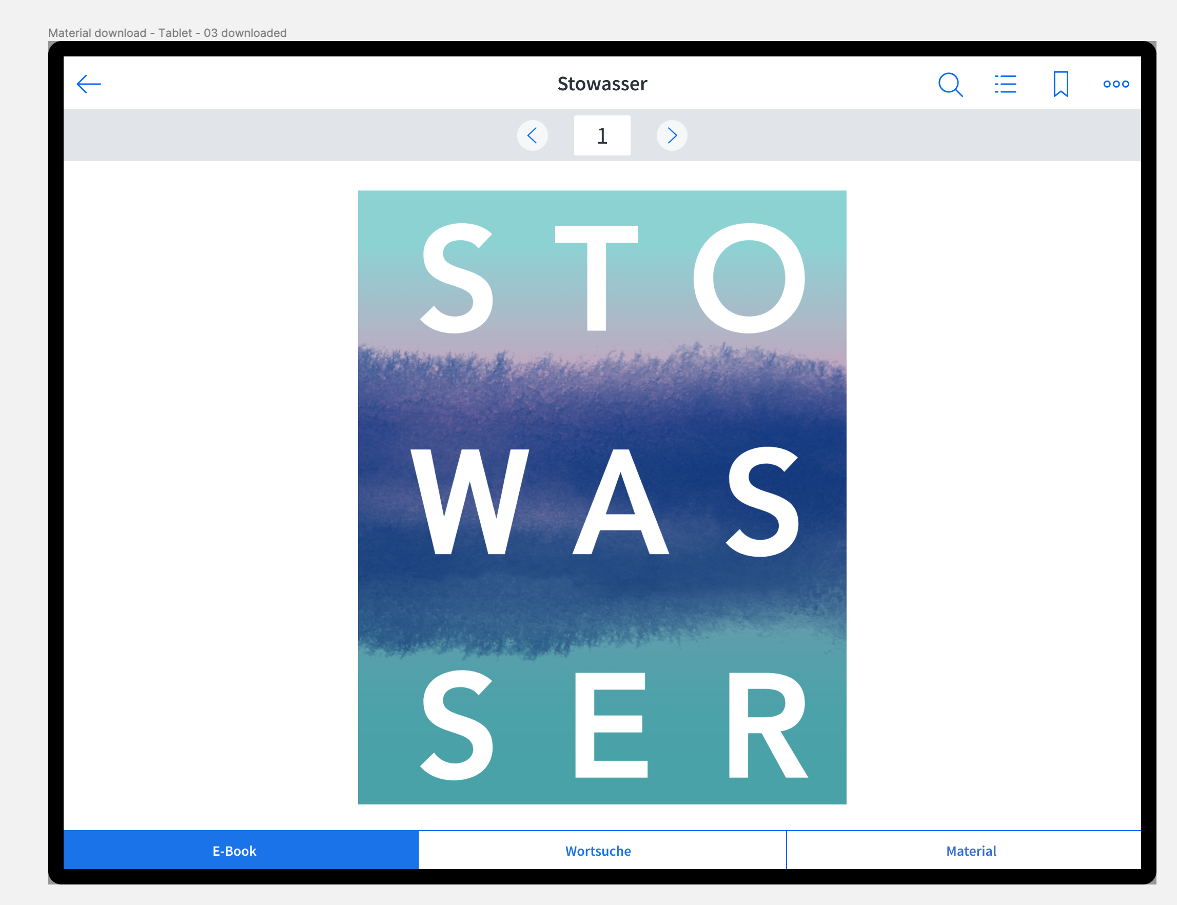
Task: Switch to the Wortsuche tab
Action: pos(602,850)
